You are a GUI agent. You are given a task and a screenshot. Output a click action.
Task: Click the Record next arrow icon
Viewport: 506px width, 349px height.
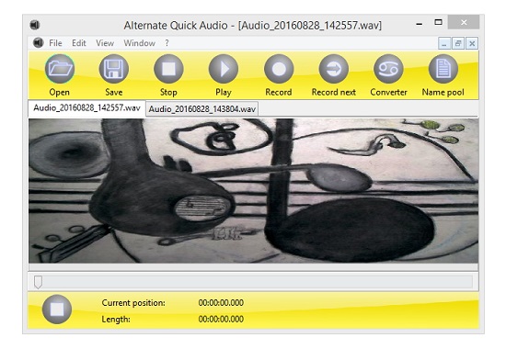click(334, 69)
